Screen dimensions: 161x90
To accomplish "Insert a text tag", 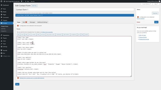I will (18, 35).
